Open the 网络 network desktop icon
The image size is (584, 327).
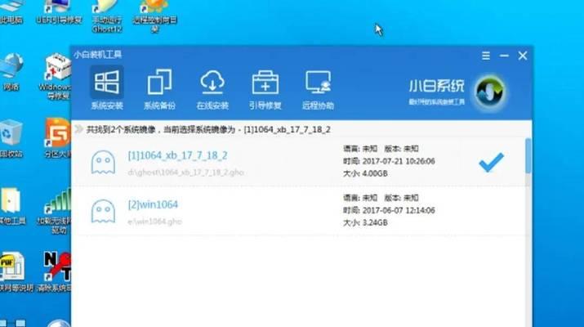click(x=11, y=72)
